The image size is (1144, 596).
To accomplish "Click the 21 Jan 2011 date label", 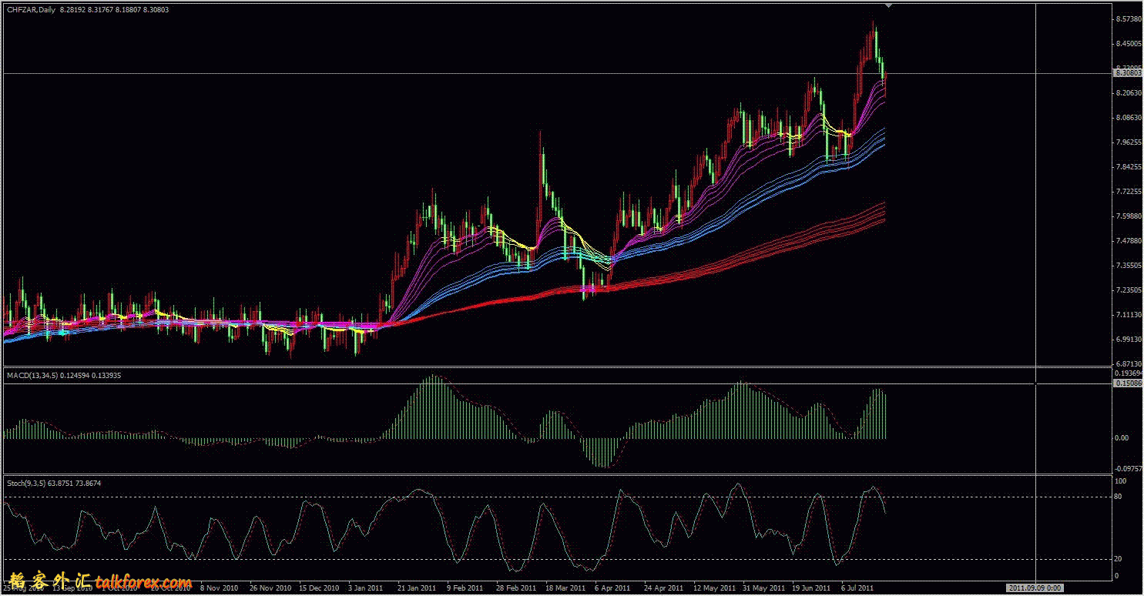I will tap(416, 588).
